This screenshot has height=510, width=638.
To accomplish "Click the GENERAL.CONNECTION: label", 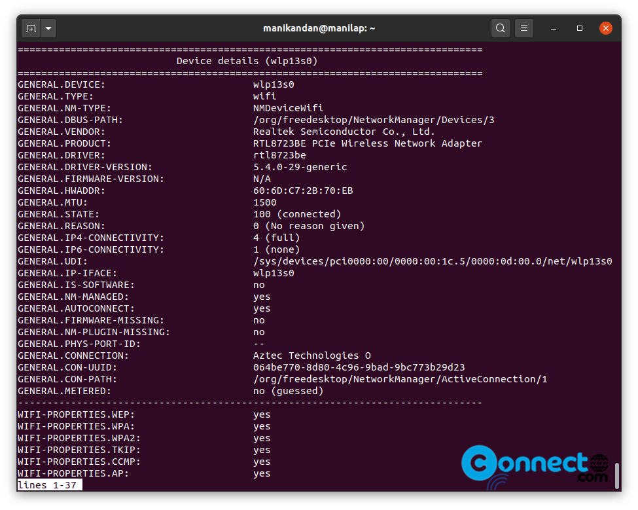I will click(x=73, y=355).
